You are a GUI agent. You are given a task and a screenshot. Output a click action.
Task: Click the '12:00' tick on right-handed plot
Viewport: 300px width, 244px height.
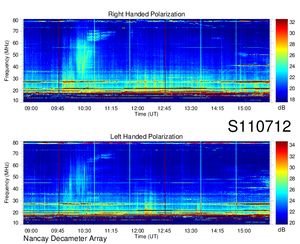[x=138, y=108]
